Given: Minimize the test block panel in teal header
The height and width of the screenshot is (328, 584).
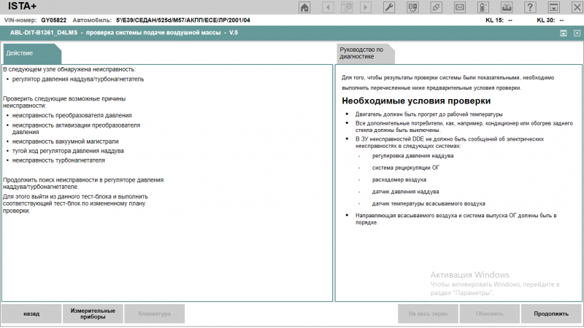Looking at the screenshot, I should pyautogui.click(x=564, y=33).
